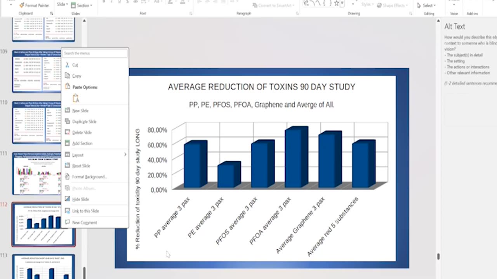Select the PE average bar in chart
The height and width of the screenshot is (279, 497).
pyautogui.click(x=229, y=175)
